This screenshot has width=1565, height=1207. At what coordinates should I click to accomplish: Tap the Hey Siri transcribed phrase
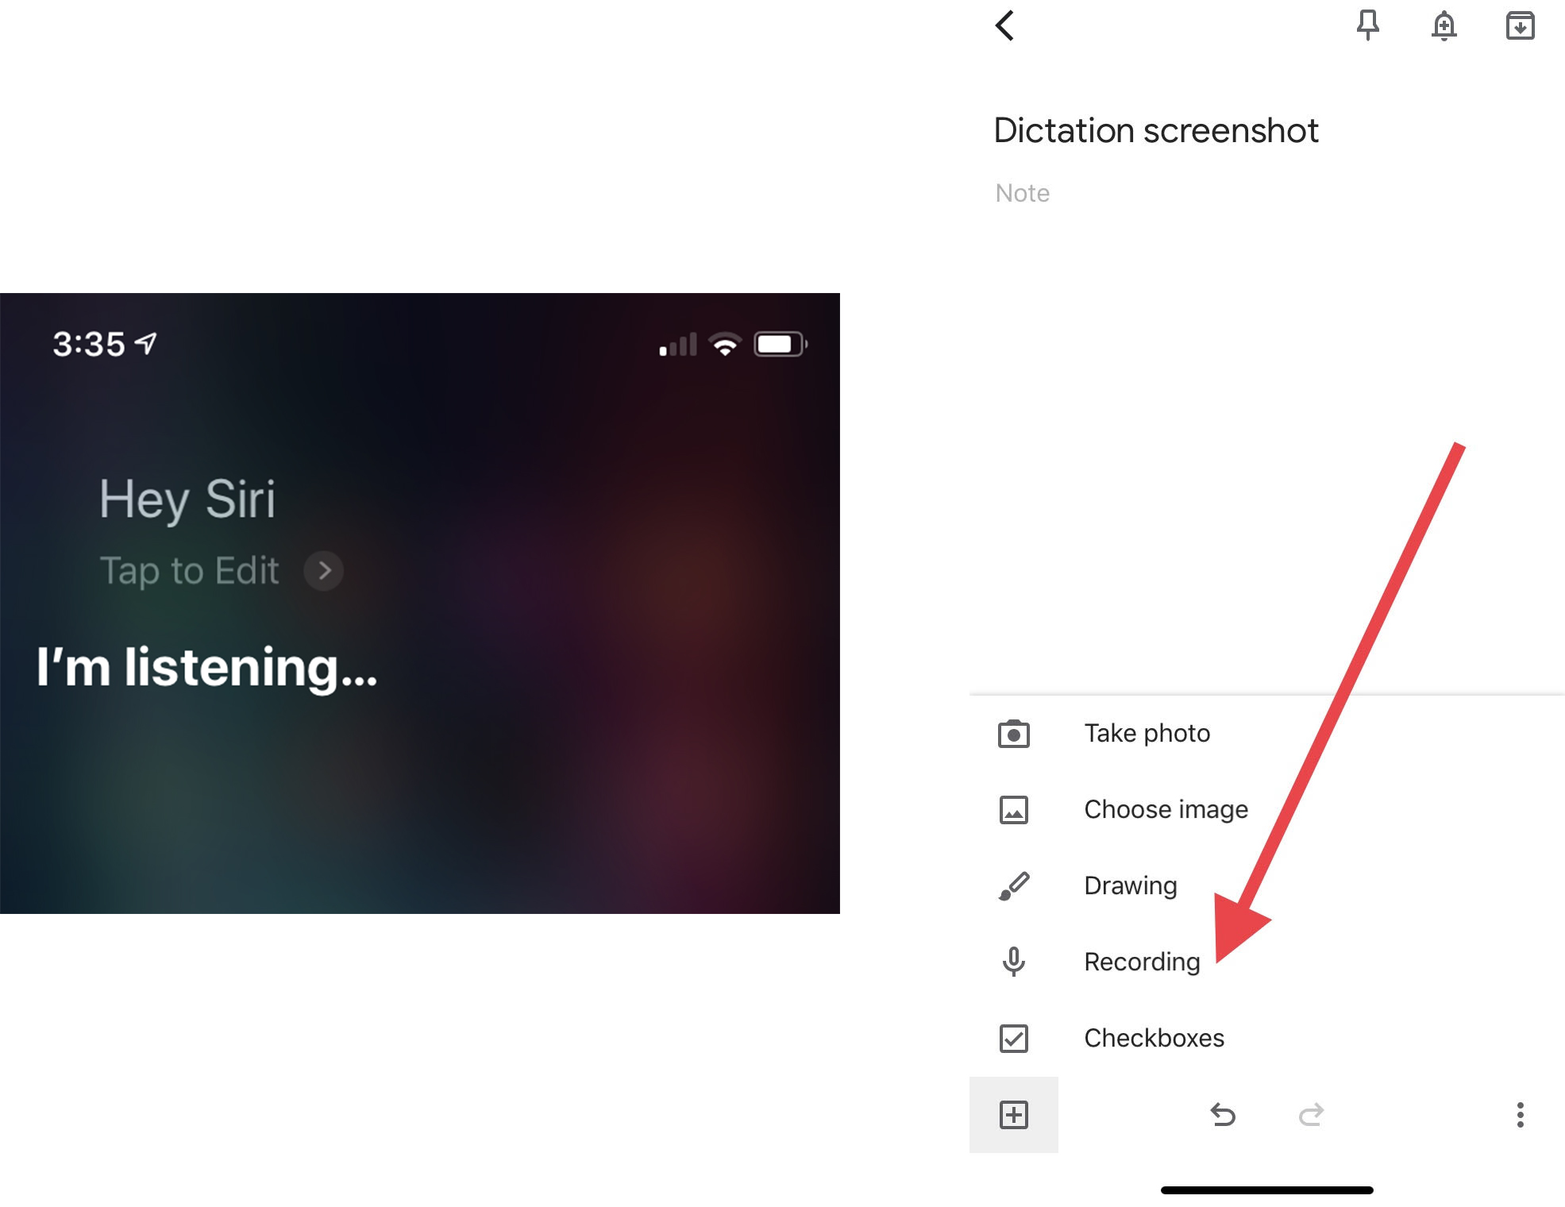point(187,500)
